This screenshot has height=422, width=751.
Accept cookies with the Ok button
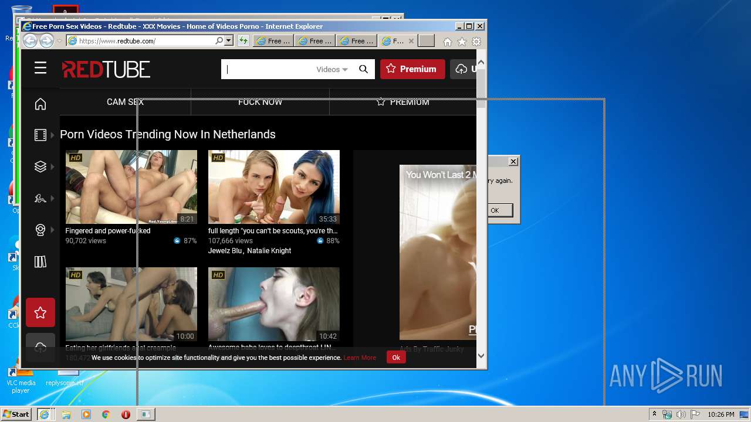tap(396, 358)
